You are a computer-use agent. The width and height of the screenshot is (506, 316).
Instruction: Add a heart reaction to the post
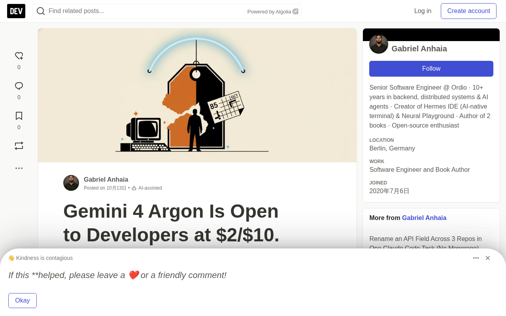tap(19, 56)
